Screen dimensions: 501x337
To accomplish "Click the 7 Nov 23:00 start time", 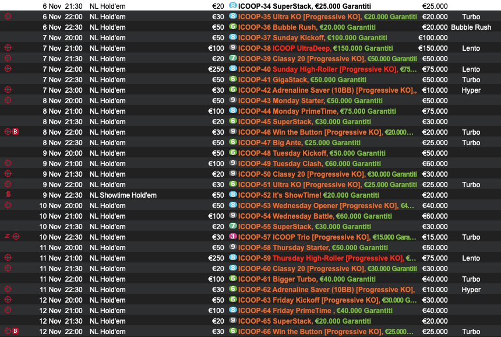I will 63,90.
